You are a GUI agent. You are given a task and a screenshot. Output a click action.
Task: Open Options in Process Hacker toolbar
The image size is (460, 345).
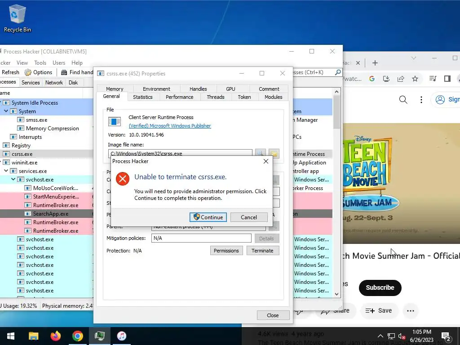pyautogui.click(x=39, y=72)
